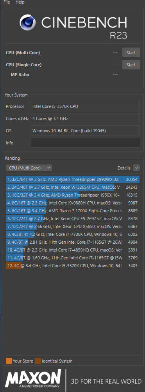Screen dimensions: 145x392
Task: Click the Cinebench sphere logo icon
Action: pyautogui.click(x=28, y=22)
